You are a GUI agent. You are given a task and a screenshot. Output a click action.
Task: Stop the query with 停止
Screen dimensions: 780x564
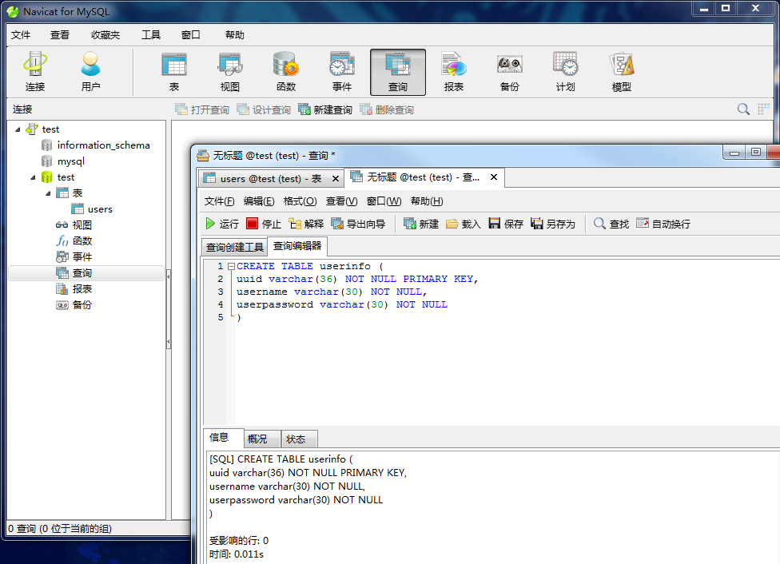(x=264, y=224)
